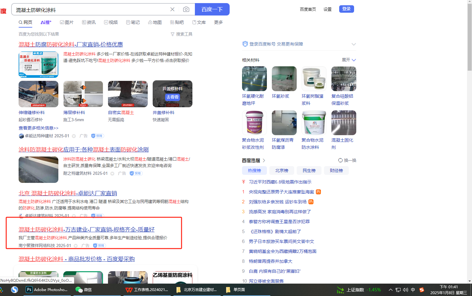Image resolution: width=472 pixels, height=296 pixels.
Task: Refresh hot searches with 换一换
Action: click(x=347, y=160)
